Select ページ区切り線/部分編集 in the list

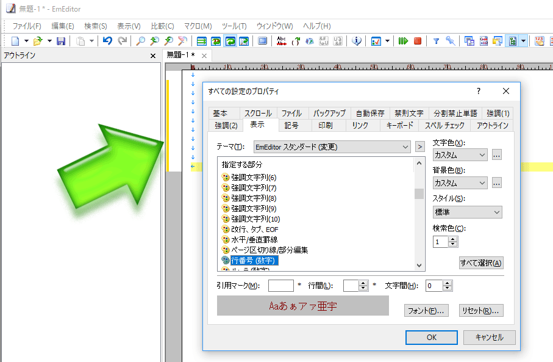[x=269, y=250]
